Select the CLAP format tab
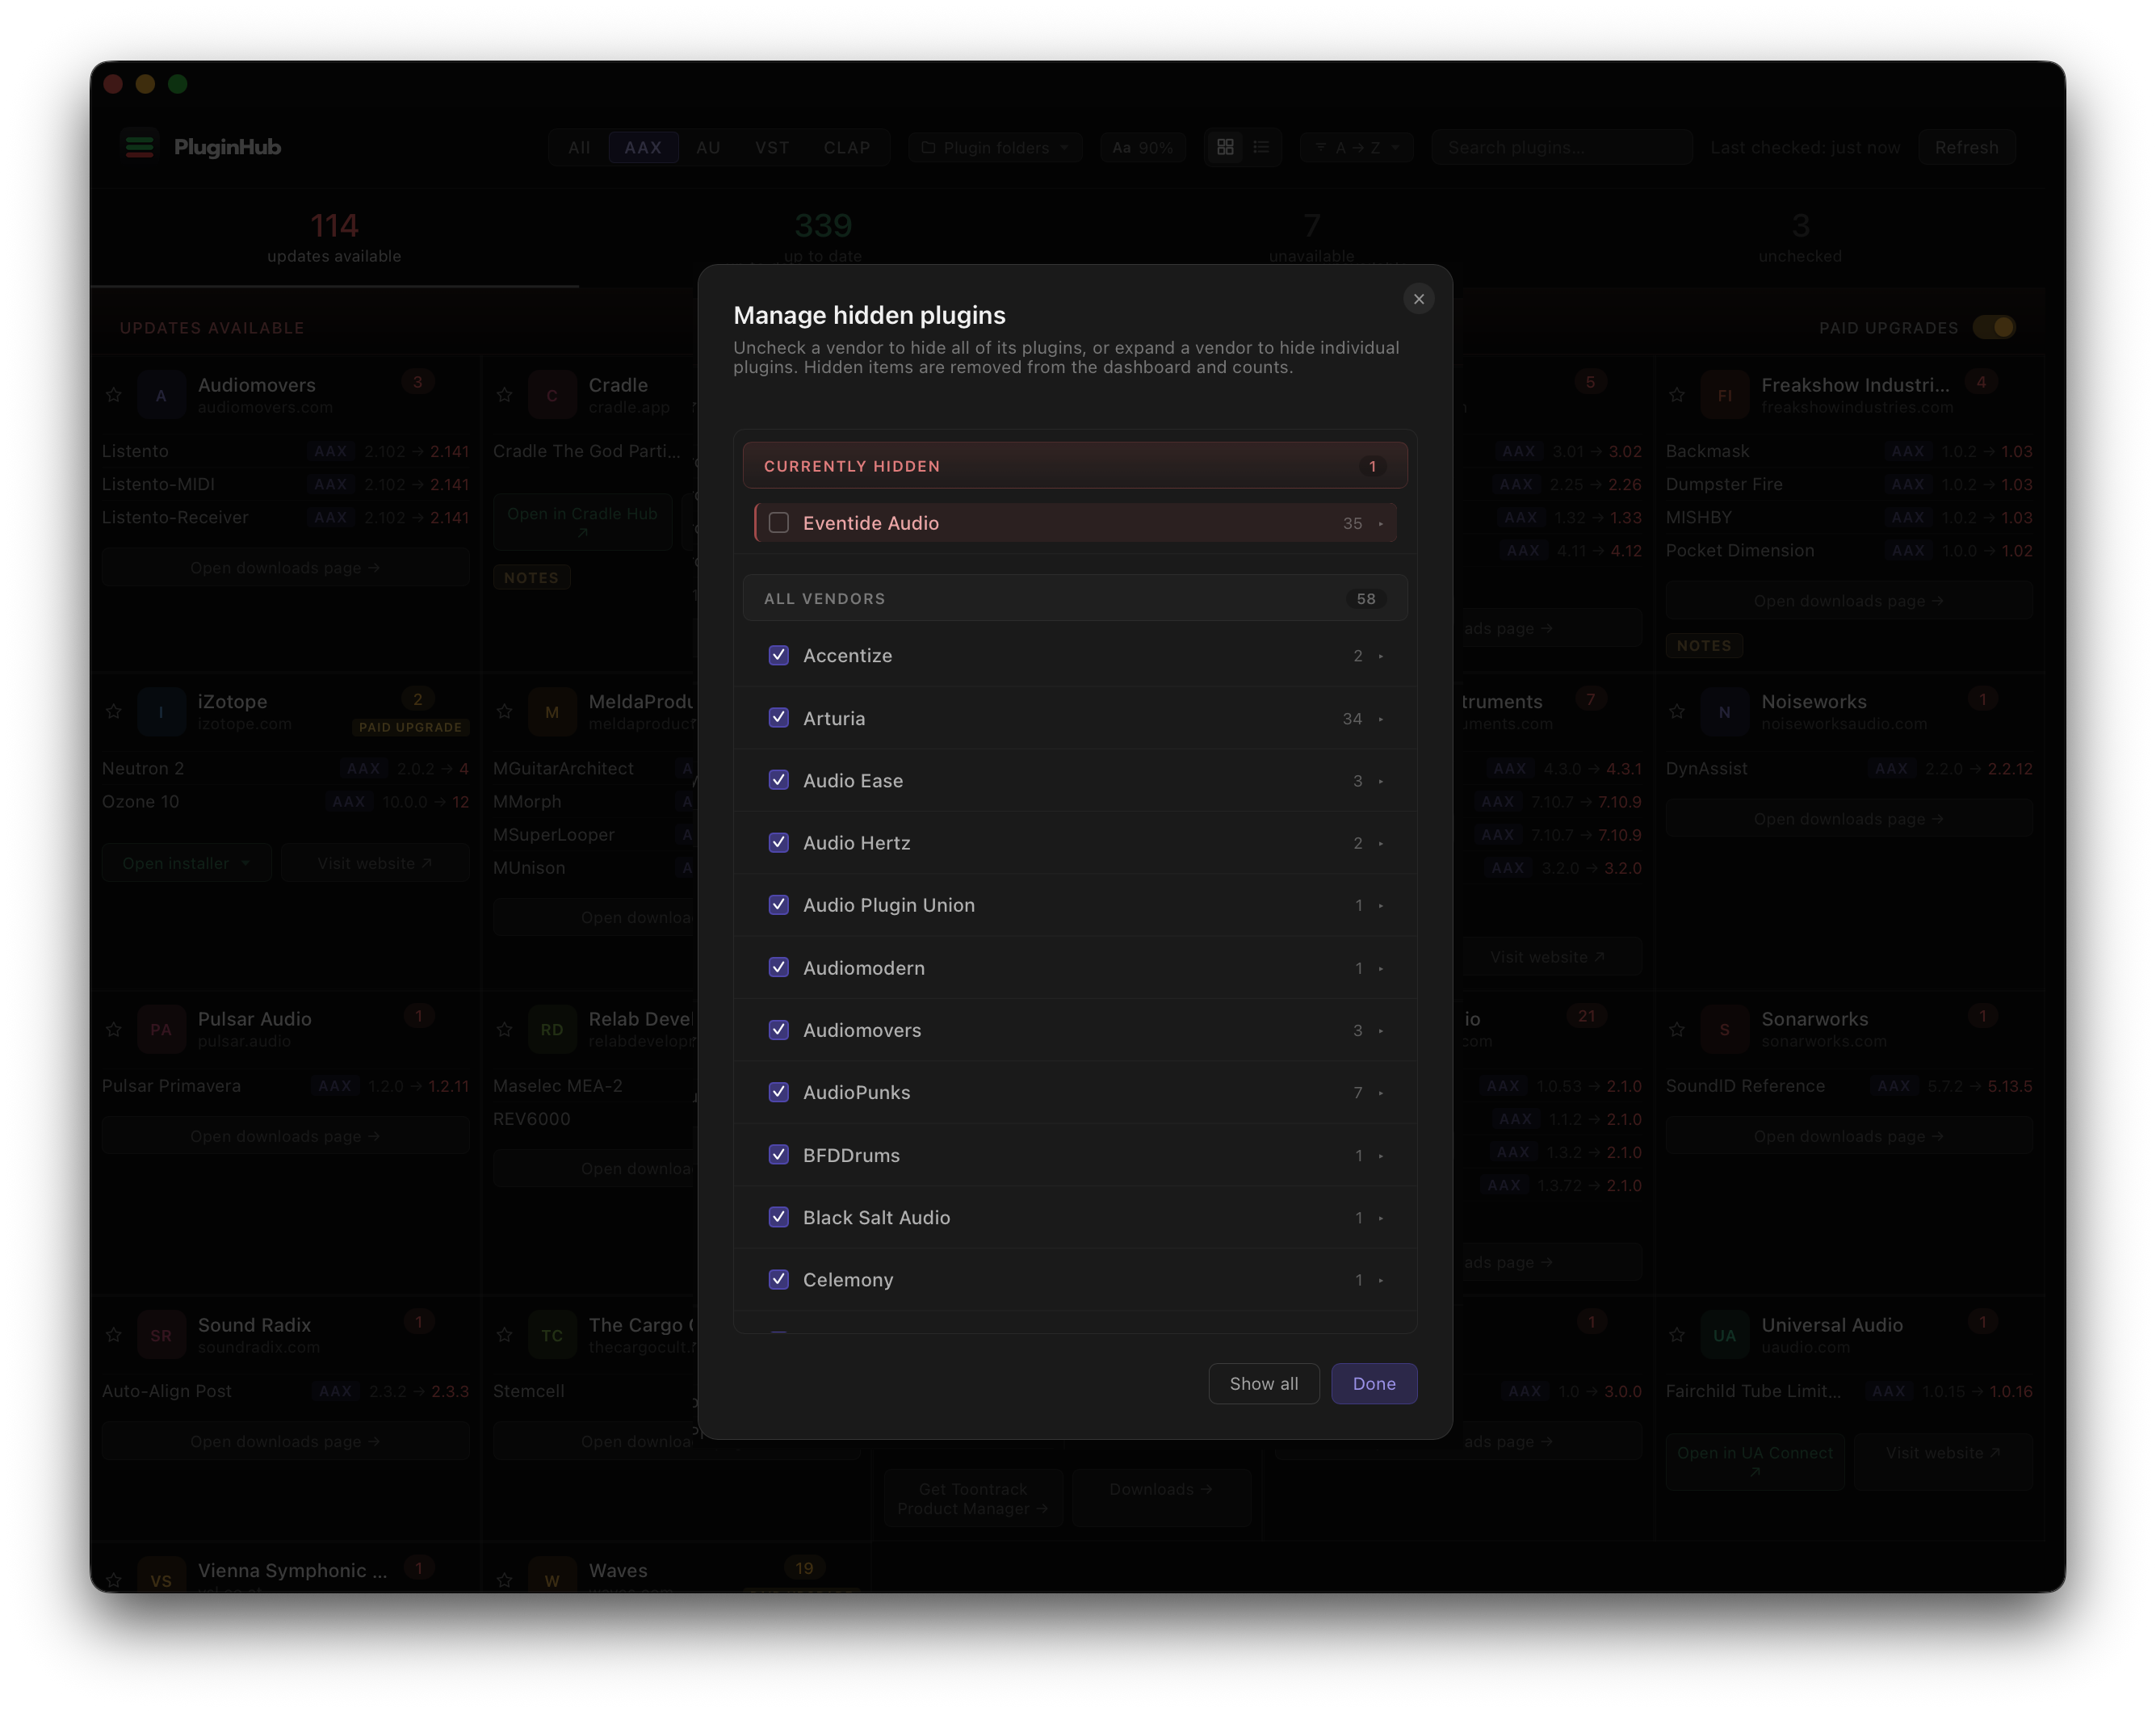Screen dimensions: 2156x1712 847,148
